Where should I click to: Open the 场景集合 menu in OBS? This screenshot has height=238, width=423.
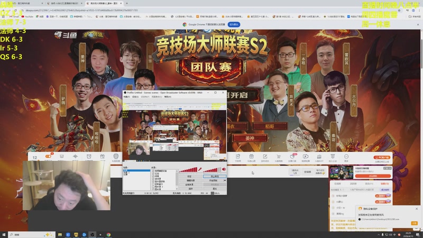157,97
